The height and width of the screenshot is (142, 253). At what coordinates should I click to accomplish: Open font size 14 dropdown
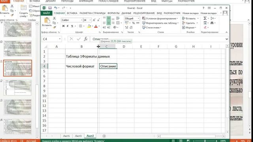[x=90, y=20]
